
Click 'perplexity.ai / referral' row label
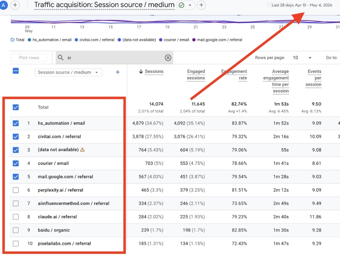point(61,190)
